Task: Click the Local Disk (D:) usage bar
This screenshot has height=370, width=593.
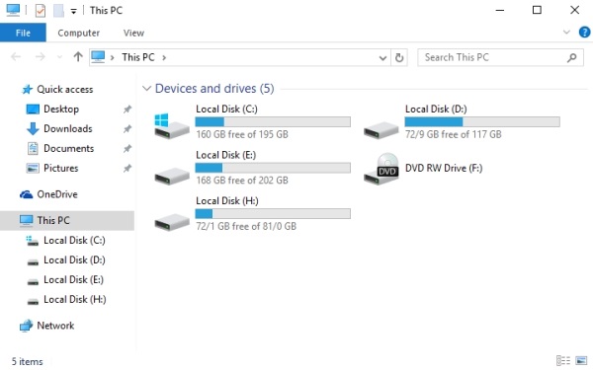Action: coord(482,121)
